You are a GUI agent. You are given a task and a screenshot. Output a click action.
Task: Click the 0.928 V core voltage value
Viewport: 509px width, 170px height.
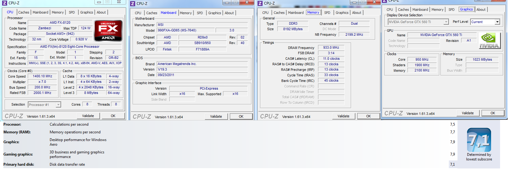[x=81, y=39]
